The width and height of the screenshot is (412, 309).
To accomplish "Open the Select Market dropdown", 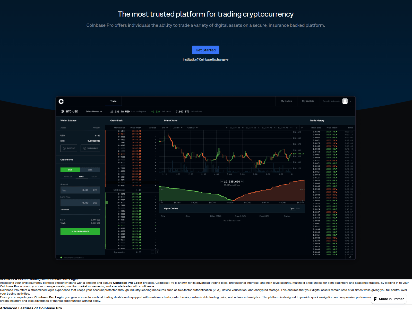I will click(x=94, y=111).
